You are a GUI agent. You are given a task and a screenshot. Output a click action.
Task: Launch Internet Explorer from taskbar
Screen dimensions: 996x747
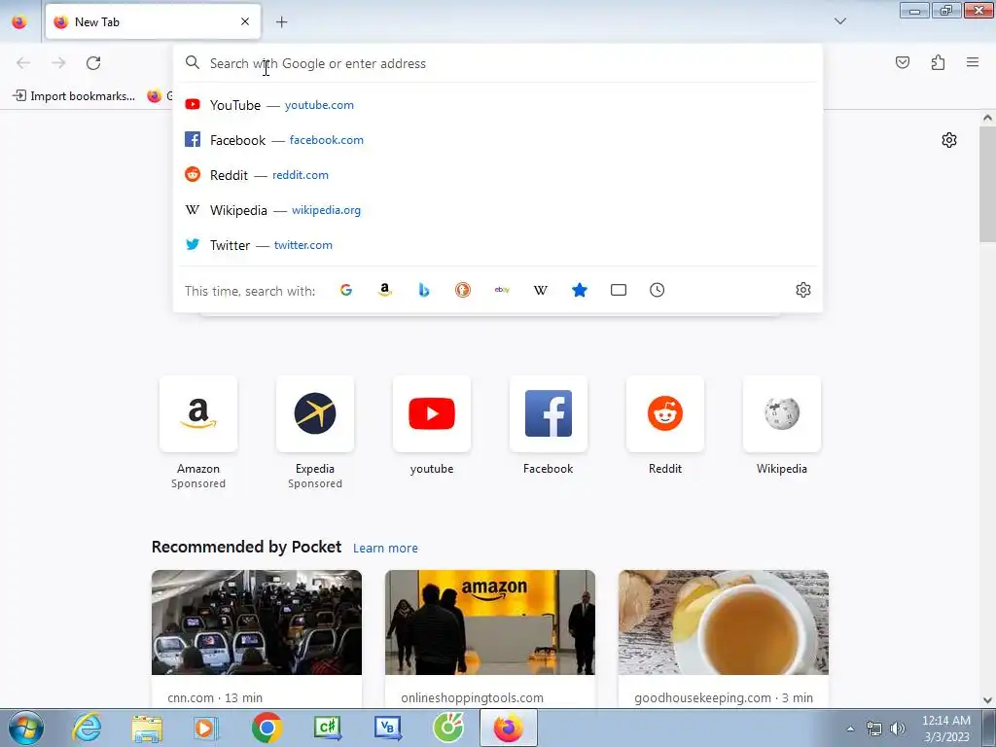point(87,728)
